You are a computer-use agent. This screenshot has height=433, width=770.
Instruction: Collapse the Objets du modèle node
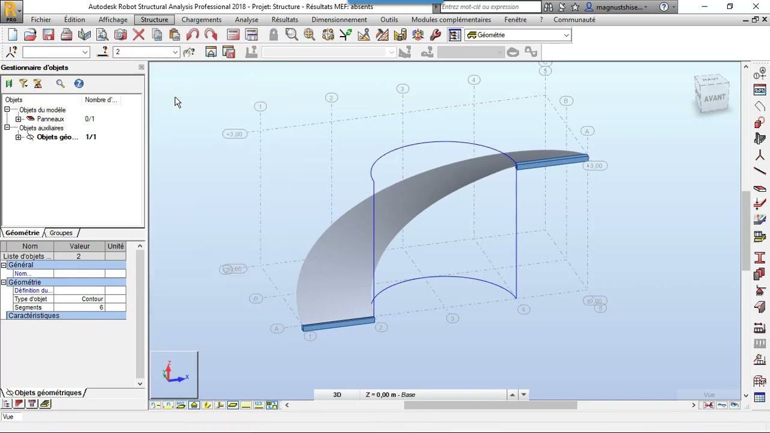pyautogui.click(x=7, y=110)
